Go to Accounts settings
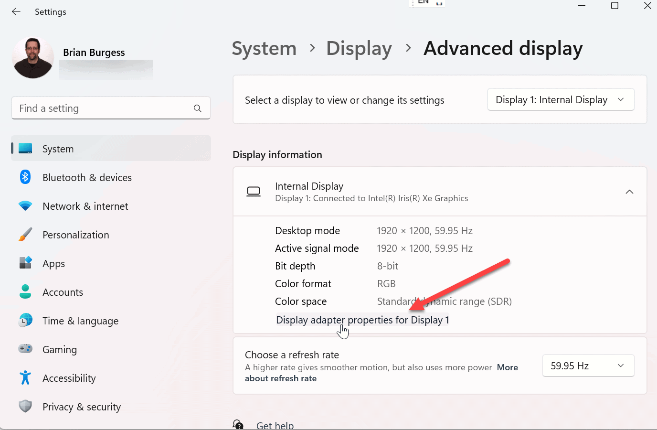 (63, 292)
